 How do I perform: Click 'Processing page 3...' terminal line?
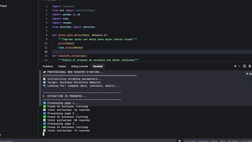pos(63,124)
